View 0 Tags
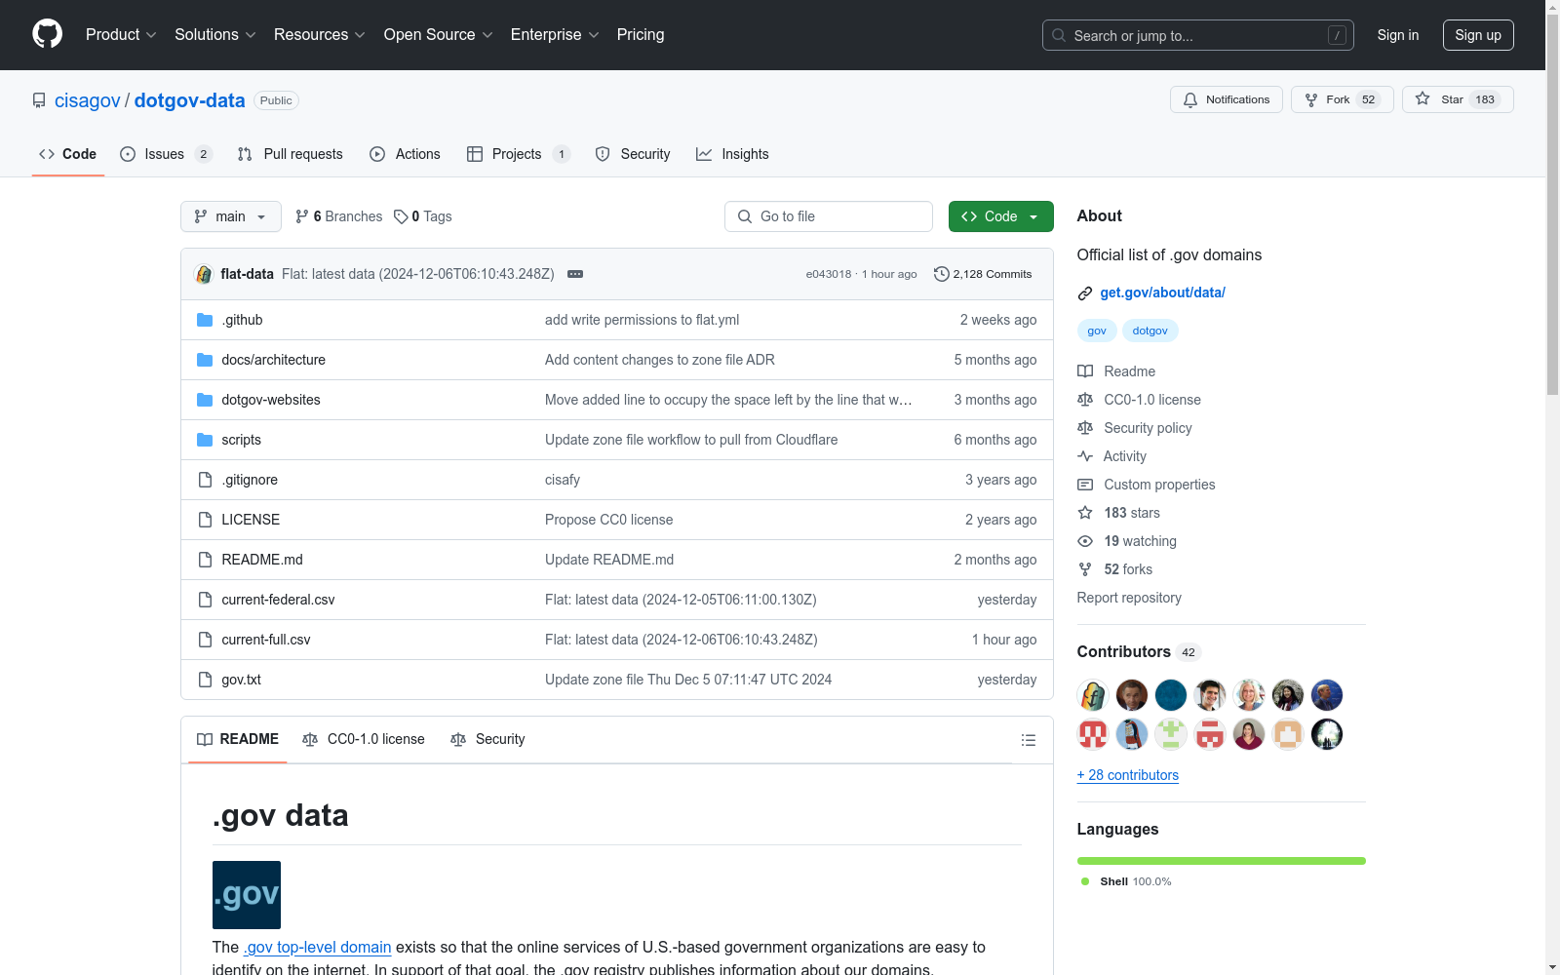This screenshot has height=975, width=1560. tap(423, 216)
